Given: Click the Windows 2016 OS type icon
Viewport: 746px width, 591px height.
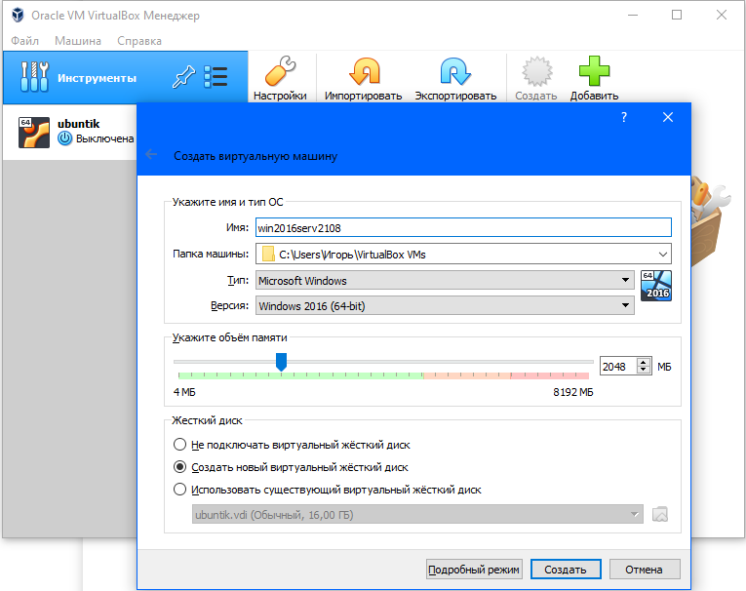Looking at the screenshot, I should 656,286.
